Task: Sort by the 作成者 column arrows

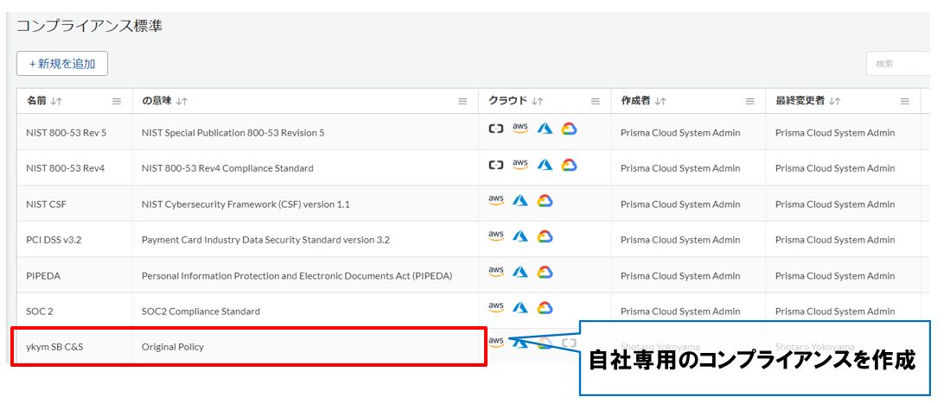Action: 661,102
